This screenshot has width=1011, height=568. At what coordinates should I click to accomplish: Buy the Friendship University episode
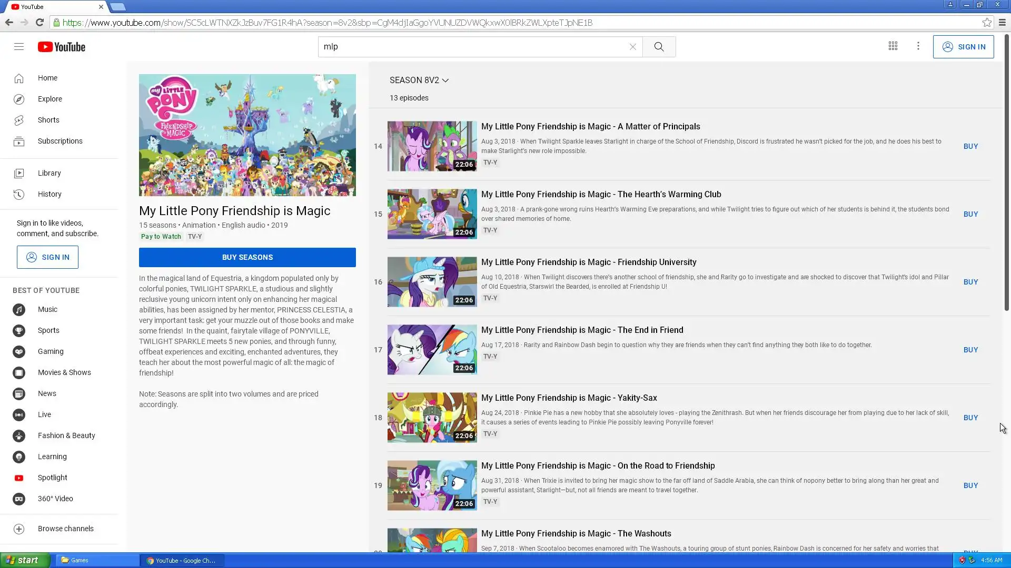point(970,282)
